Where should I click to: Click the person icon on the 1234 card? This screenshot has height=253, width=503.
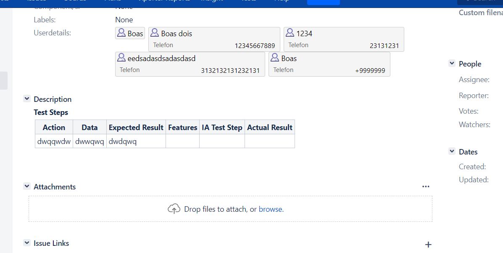(x=290, y=32)
